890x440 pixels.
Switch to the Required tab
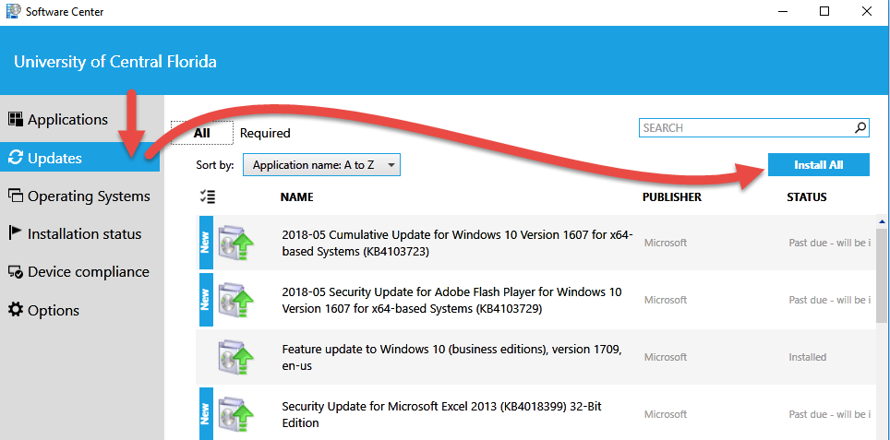(x=265, y=133)
